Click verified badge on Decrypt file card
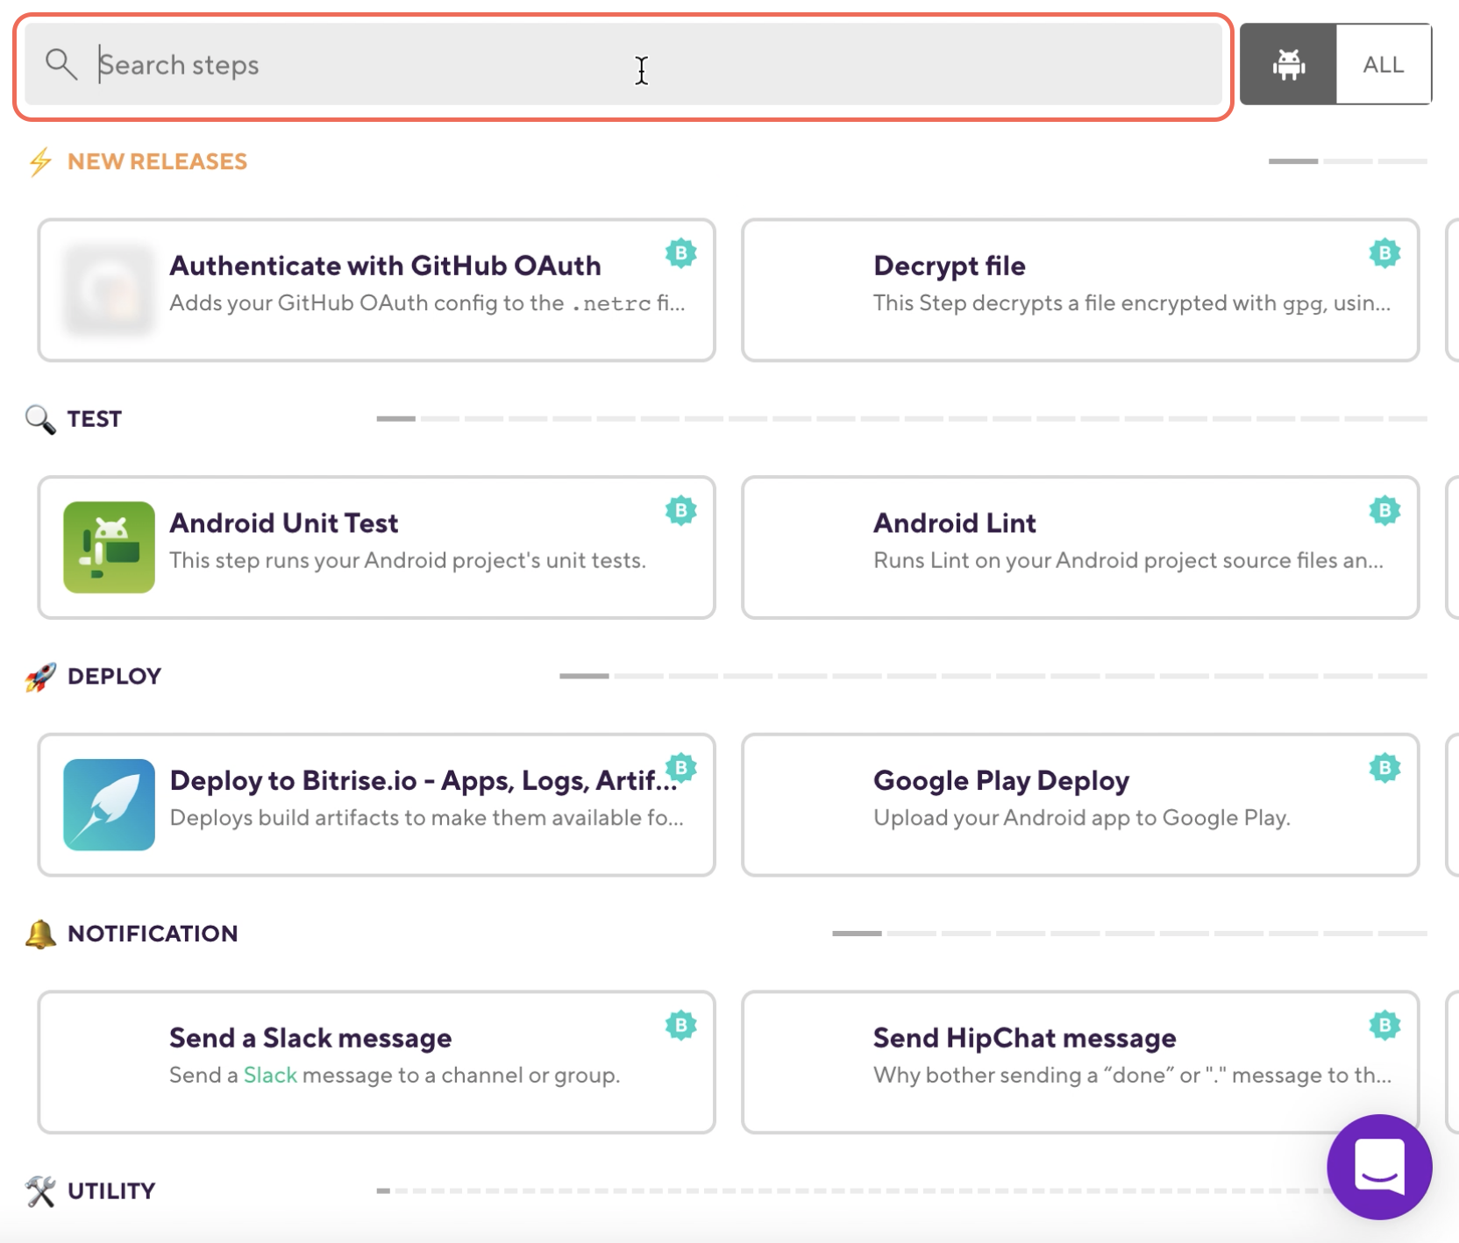 click(1384, 253)
